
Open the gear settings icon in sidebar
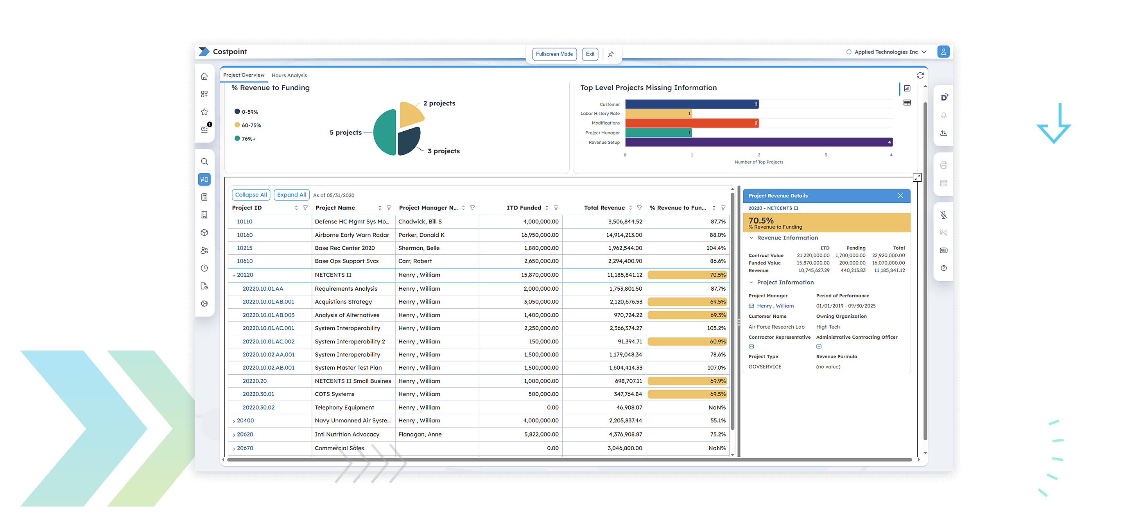point(204,304)
